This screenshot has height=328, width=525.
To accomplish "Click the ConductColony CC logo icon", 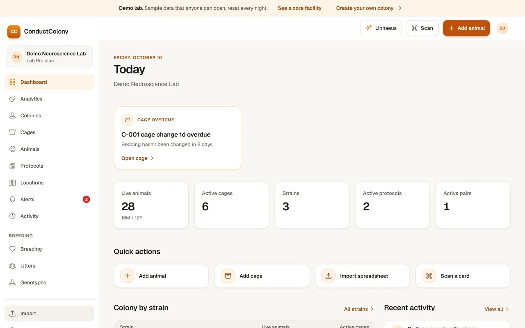I will [14, 32].
